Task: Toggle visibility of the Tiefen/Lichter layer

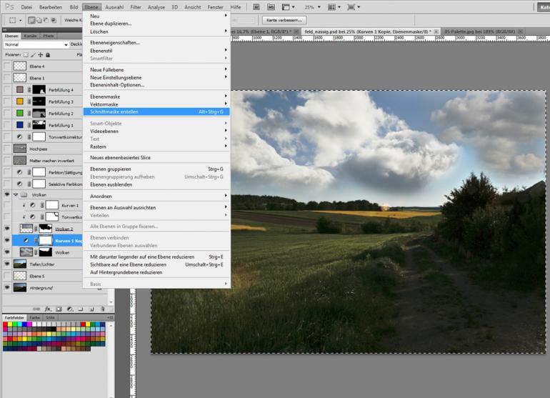Action: click(7, 264)
